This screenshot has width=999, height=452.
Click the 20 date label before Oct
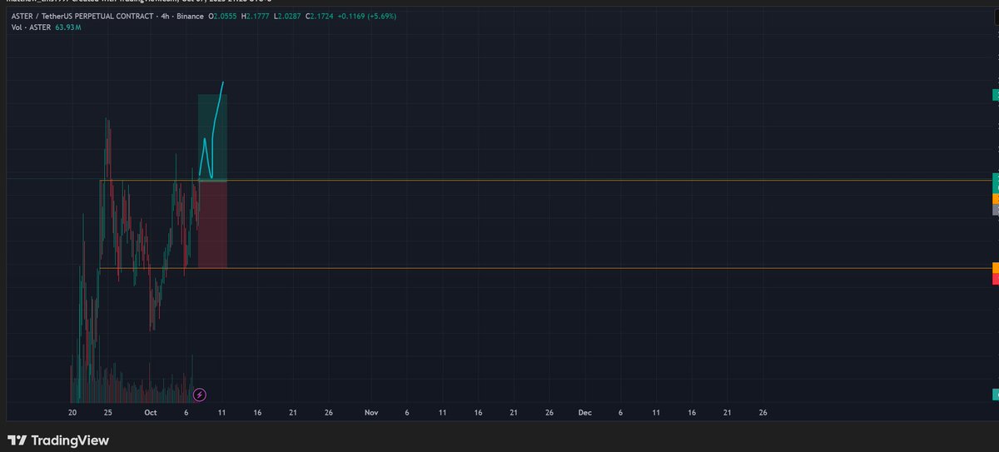(72, 412)
